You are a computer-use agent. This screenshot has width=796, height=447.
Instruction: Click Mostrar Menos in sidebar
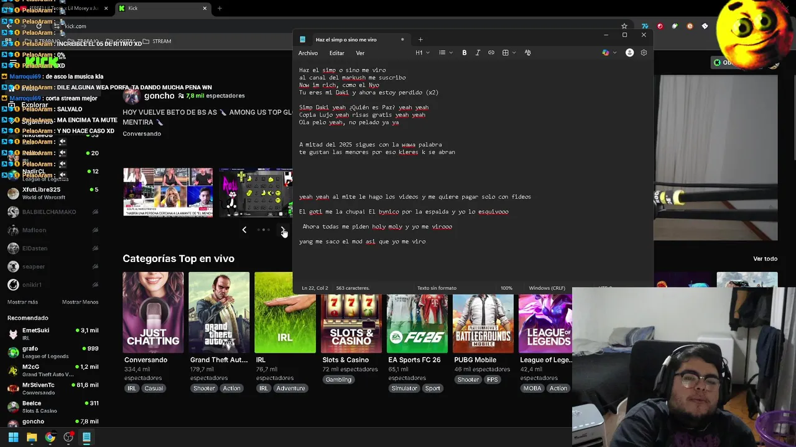point(80,302)
